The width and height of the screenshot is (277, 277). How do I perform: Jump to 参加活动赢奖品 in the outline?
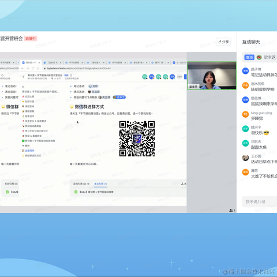pos(32,126)
